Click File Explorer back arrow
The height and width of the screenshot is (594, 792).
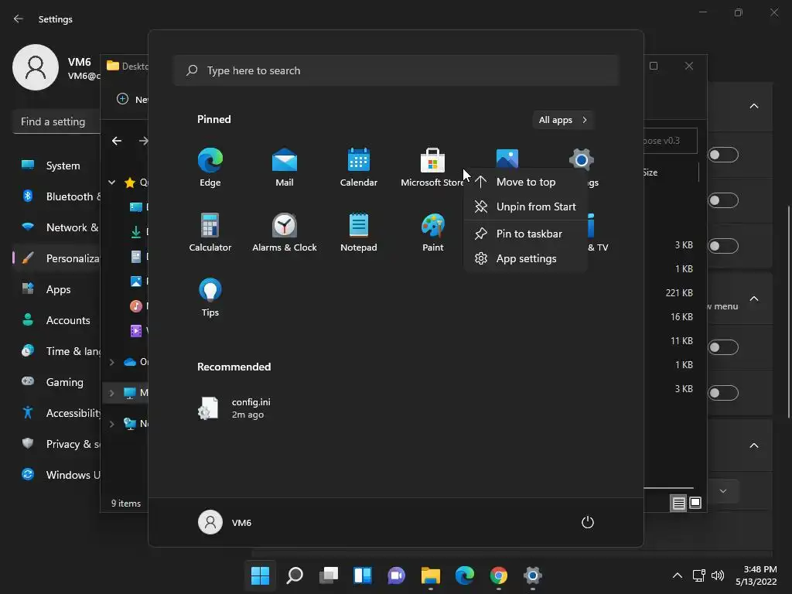(x=117, y=141)
